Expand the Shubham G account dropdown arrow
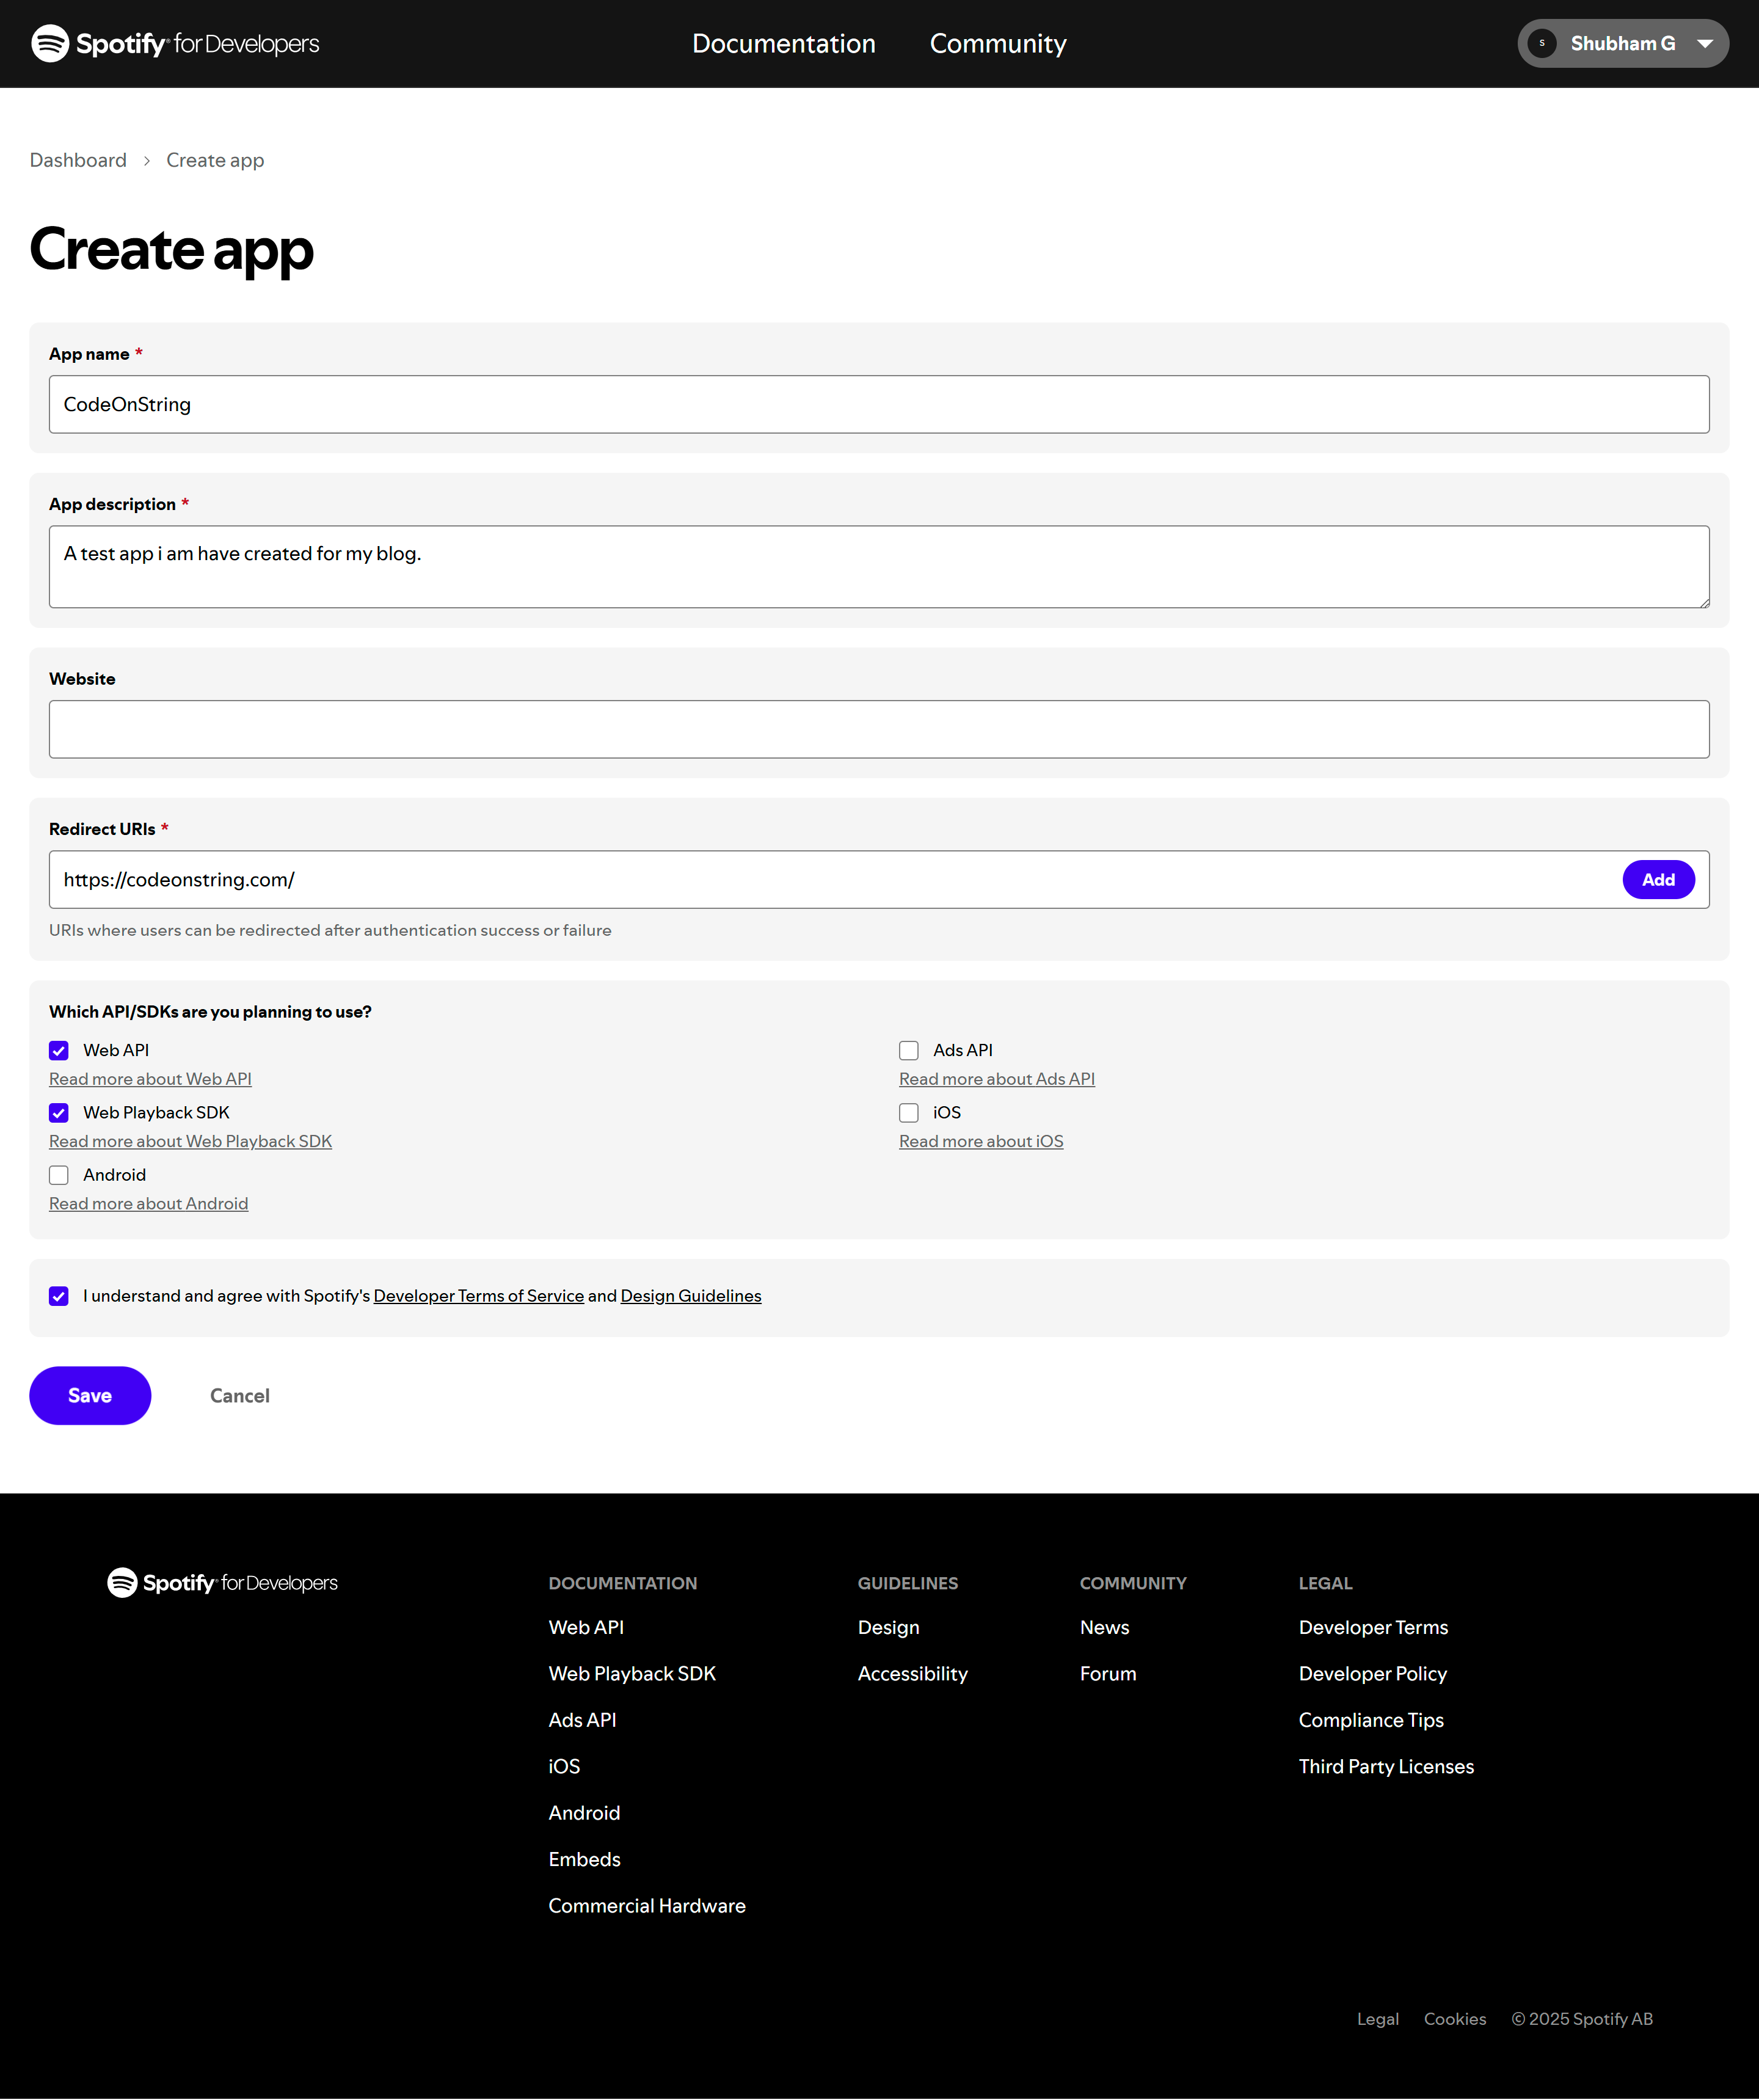 pyautogui.click(x=1705, y=44)
